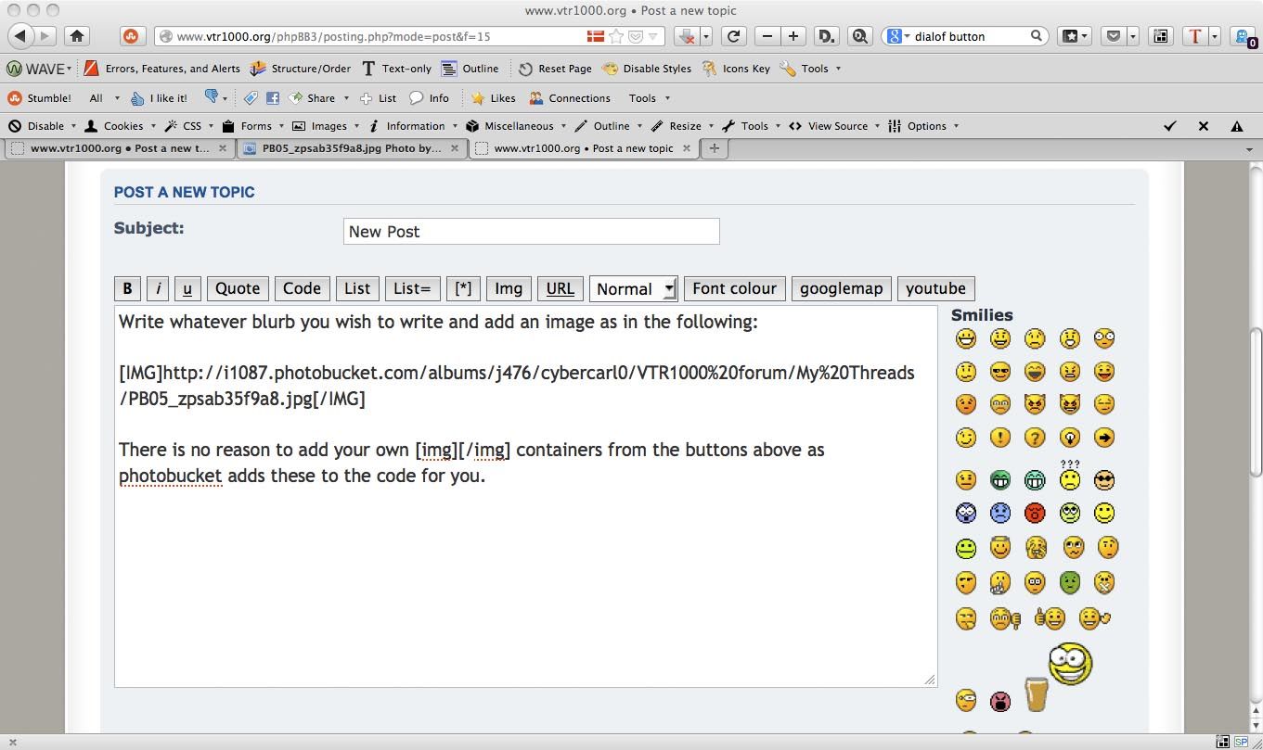Open the CSS dropdown menu
Viewport: 1263px width, 750px height.
(189, 126)
